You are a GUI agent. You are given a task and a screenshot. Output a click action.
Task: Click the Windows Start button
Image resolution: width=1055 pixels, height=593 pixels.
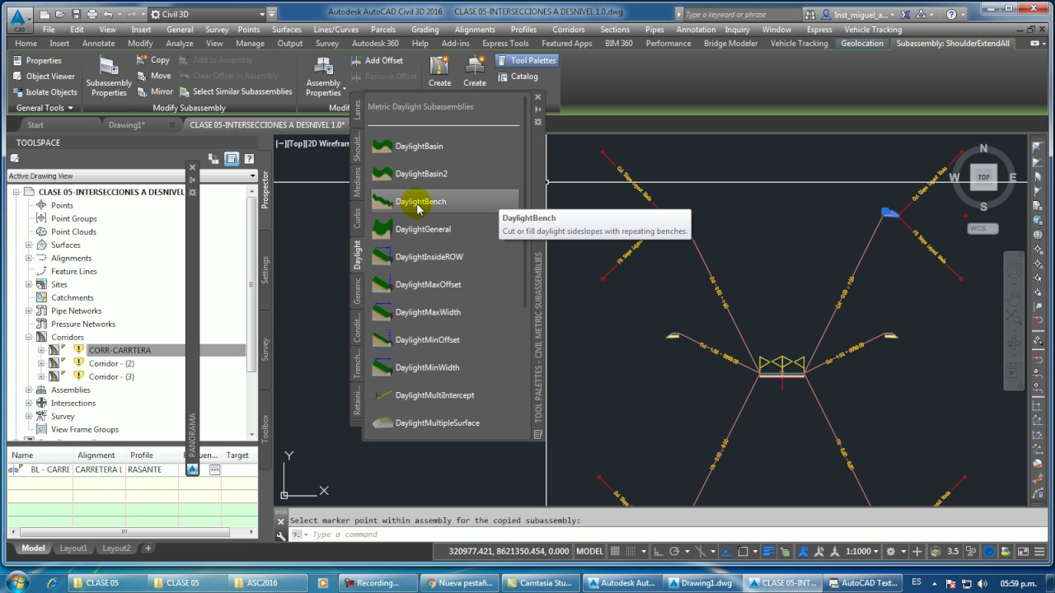point(17,582)
